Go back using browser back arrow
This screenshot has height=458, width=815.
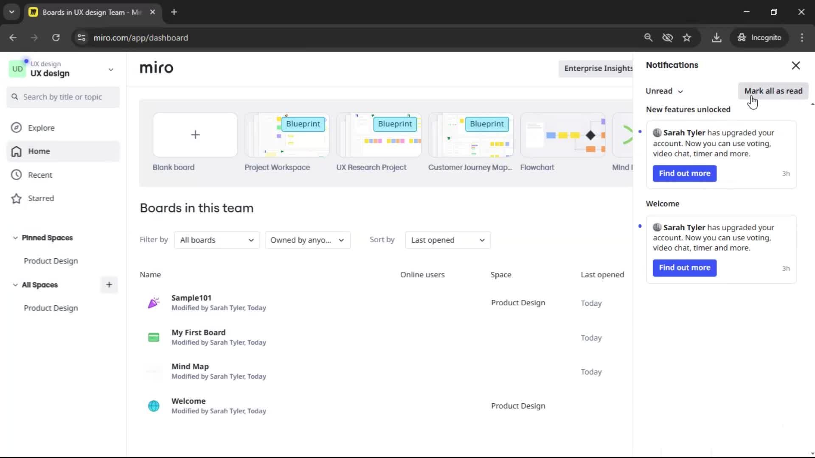coord(13,37)
